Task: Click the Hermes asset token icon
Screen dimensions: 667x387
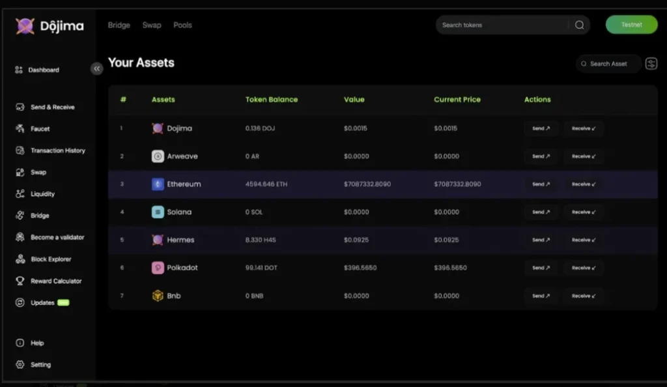Action: pyautogui.click(x=158, y=240)
